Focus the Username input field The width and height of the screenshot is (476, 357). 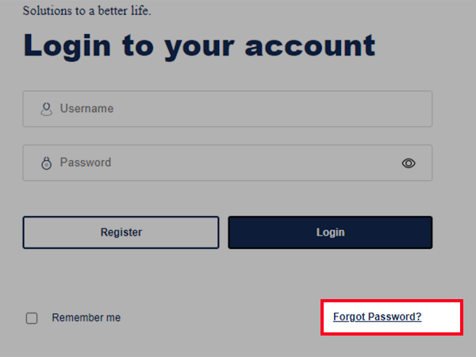coord(228,109)
